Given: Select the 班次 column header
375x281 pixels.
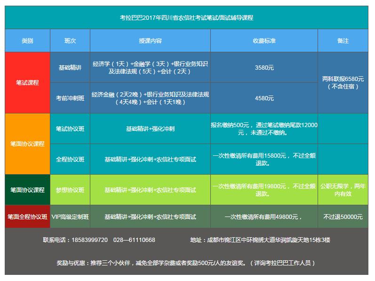Looking at the screenshot, I should (x=70, y=40).
